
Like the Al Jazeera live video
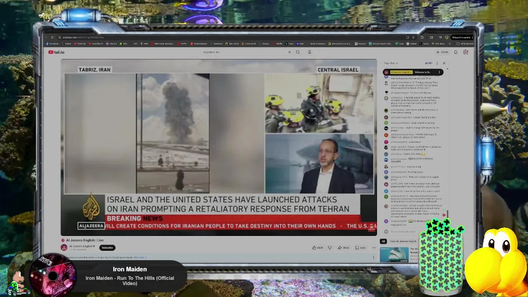tap(318, 247)
